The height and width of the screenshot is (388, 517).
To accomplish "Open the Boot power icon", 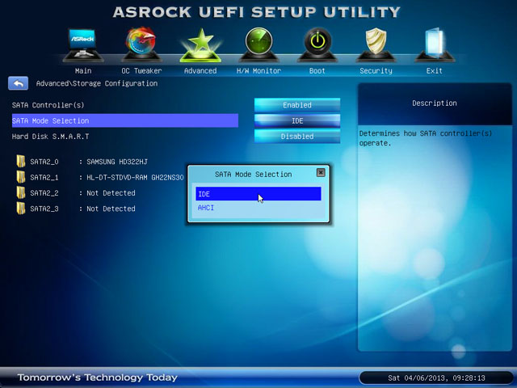I will tap(317, 45).
